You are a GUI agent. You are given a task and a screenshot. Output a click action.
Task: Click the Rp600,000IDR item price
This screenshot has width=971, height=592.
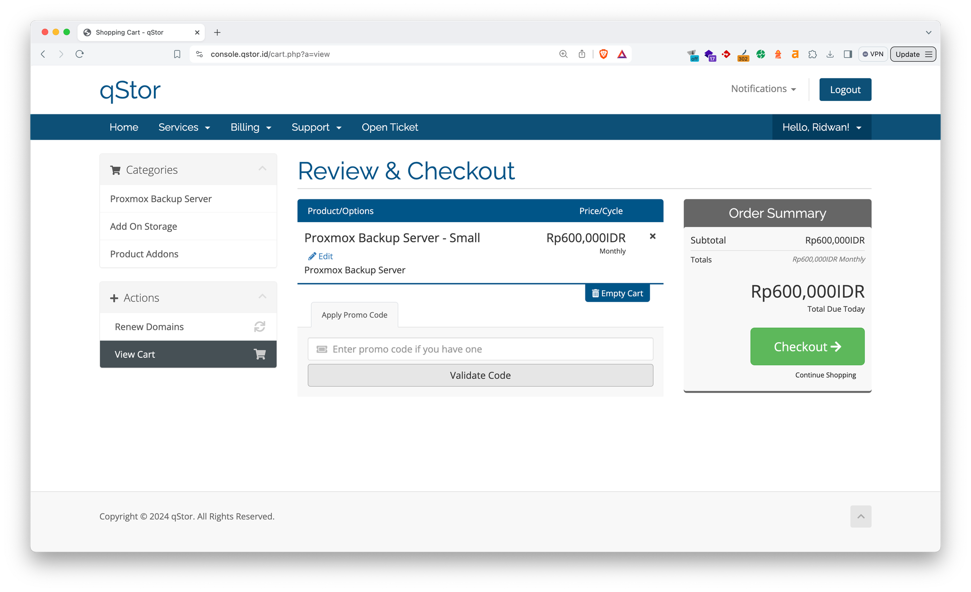coord(586,238)
